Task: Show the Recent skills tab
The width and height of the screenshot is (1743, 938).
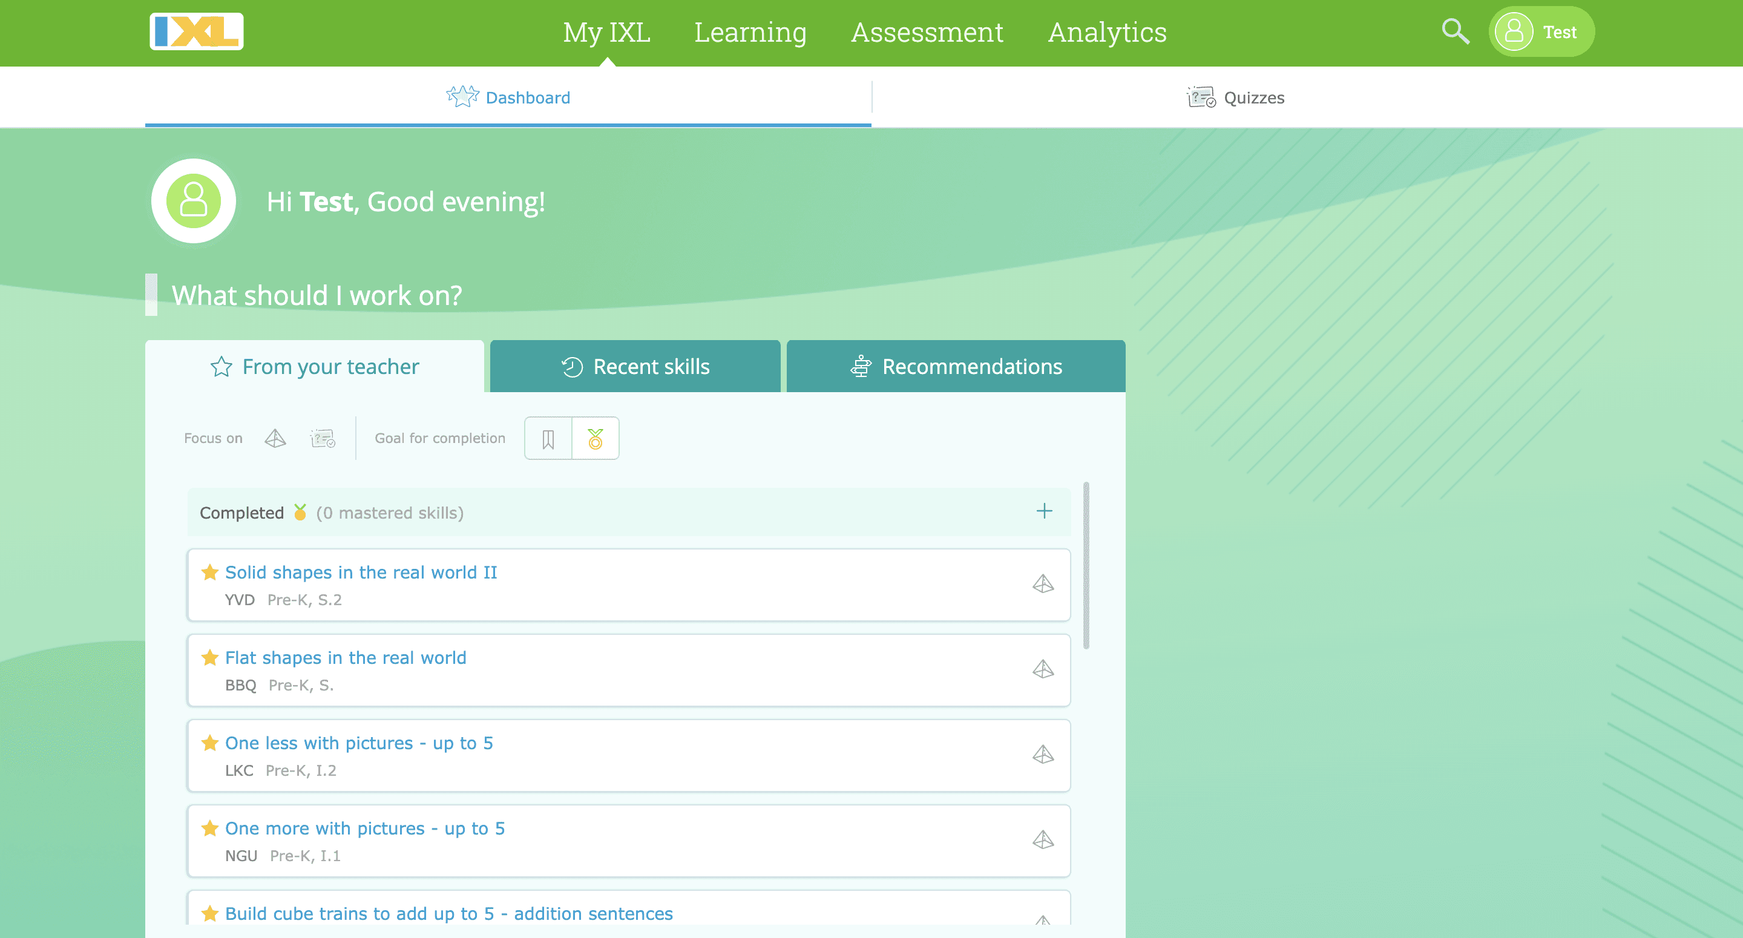Action: 635,366
